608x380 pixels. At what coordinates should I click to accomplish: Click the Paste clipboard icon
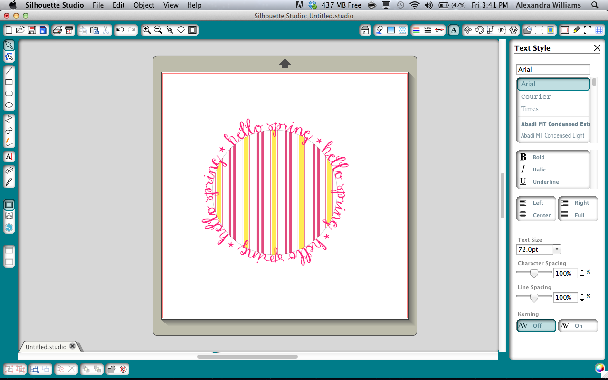94,30
